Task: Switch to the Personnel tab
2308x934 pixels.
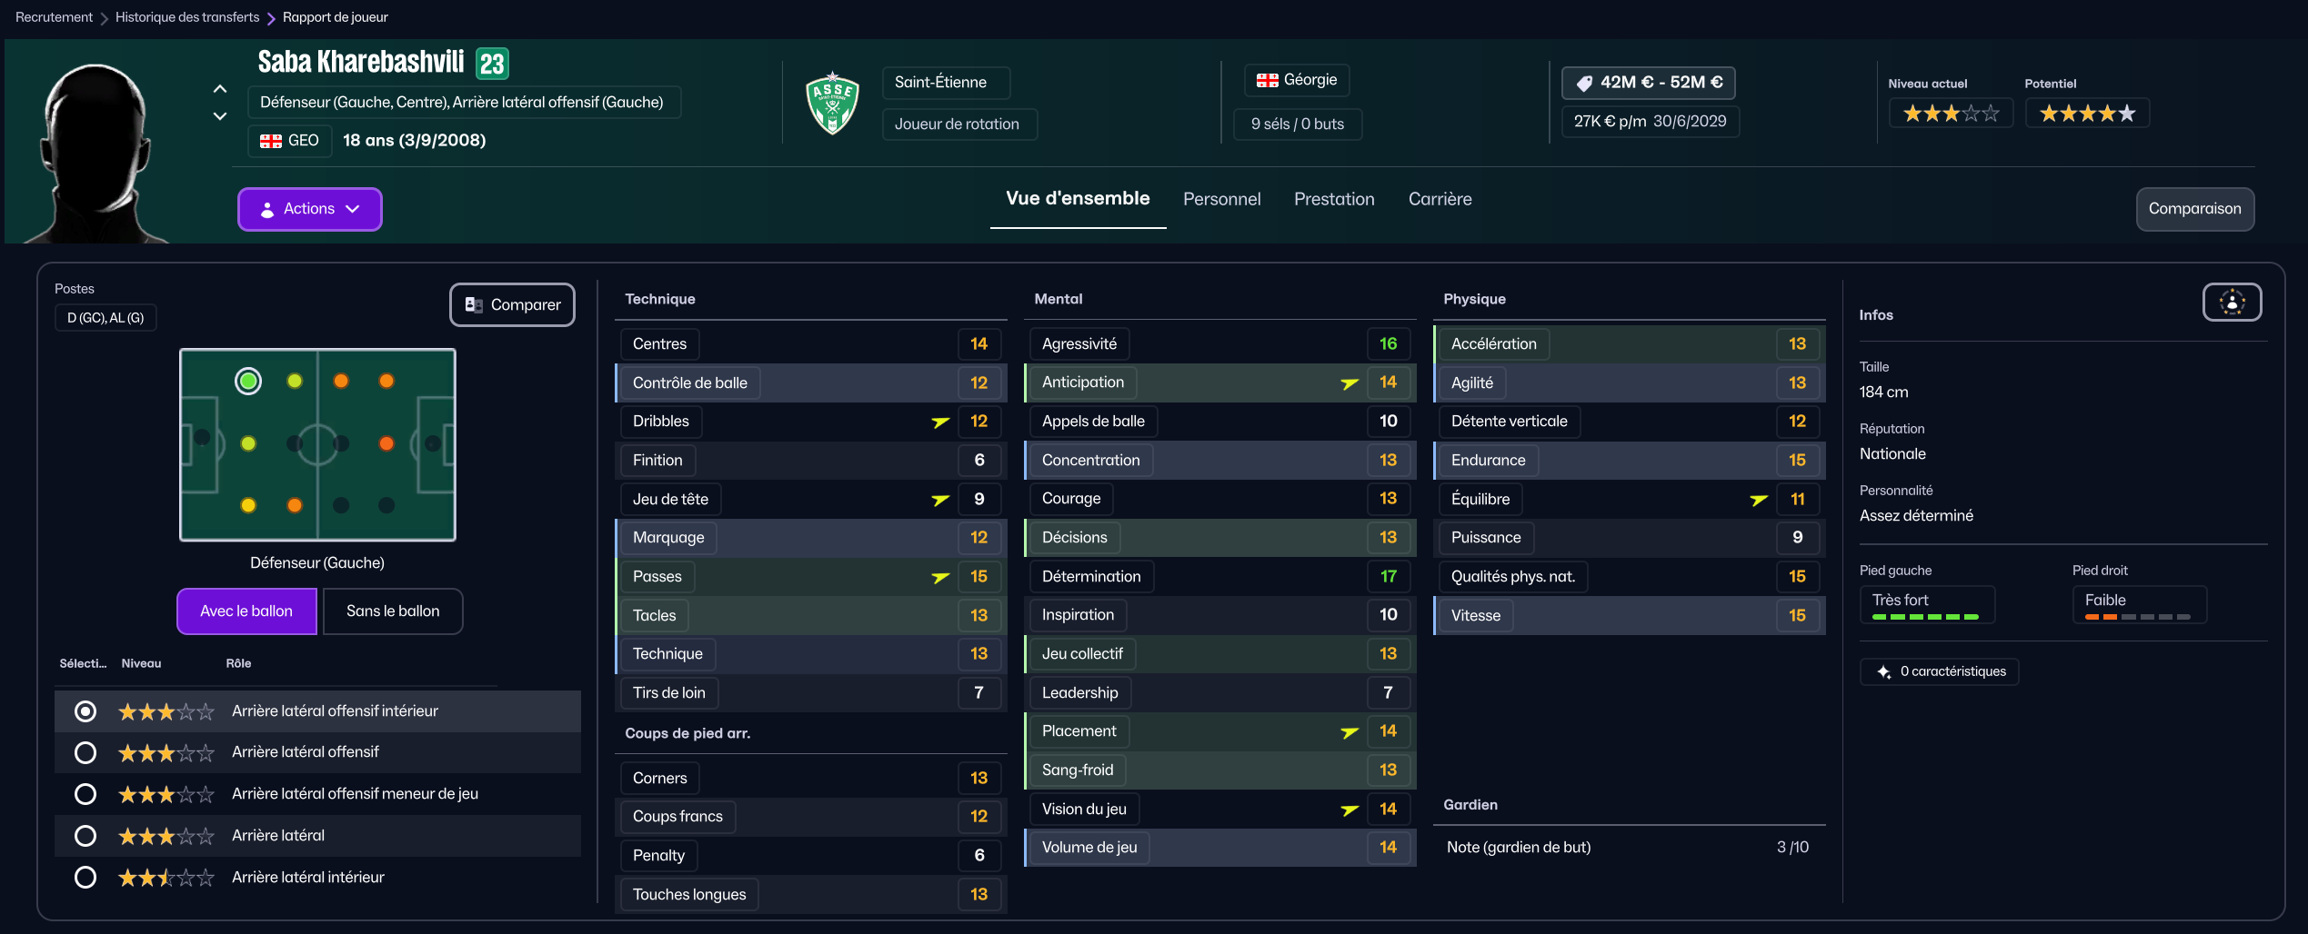Action: click(x=1221, y=200)
